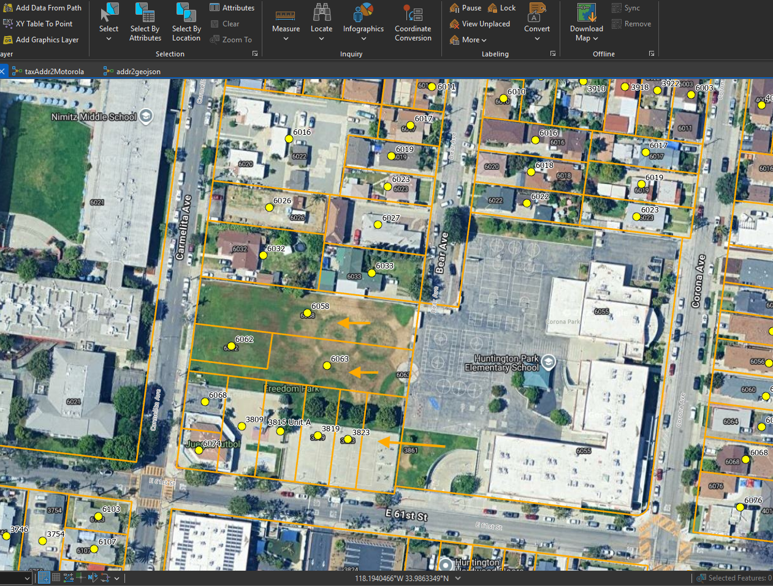Open the Locate binoculars tool
This screenshot has height=586, width=773.
[x=321, y=21]
